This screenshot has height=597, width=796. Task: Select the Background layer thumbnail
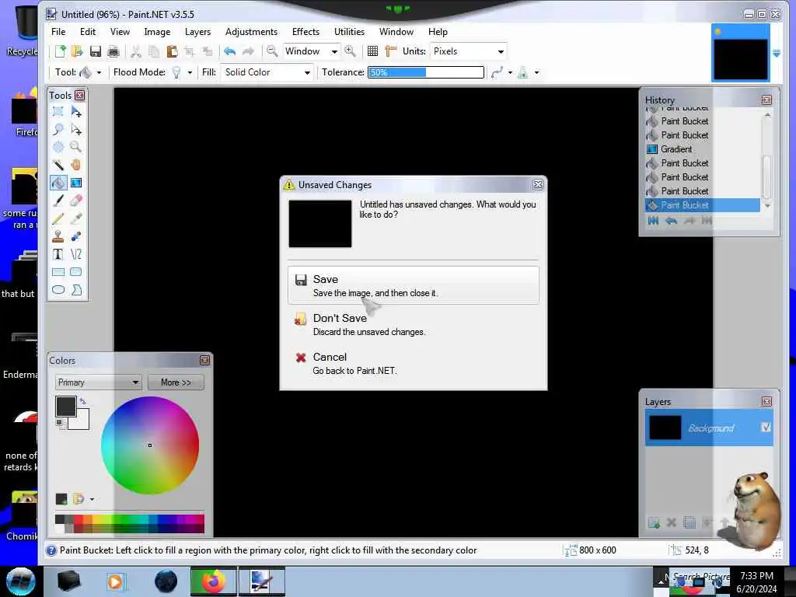click(x=665, y=428)
